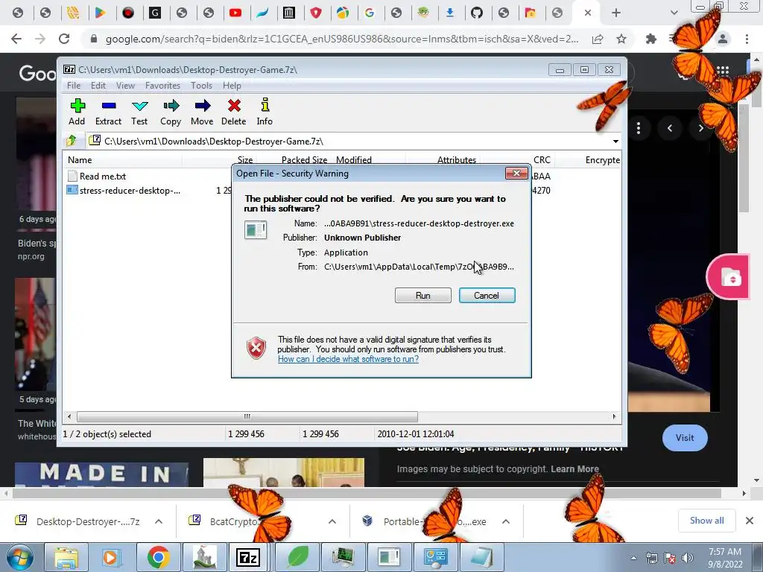Click Run in the Security Warning dialog
763x572 pixels.
coord(423,295)
